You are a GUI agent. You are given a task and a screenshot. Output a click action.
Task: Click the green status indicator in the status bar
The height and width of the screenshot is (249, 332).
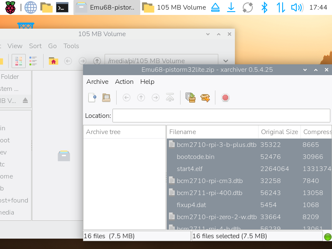tap(327, 236)
